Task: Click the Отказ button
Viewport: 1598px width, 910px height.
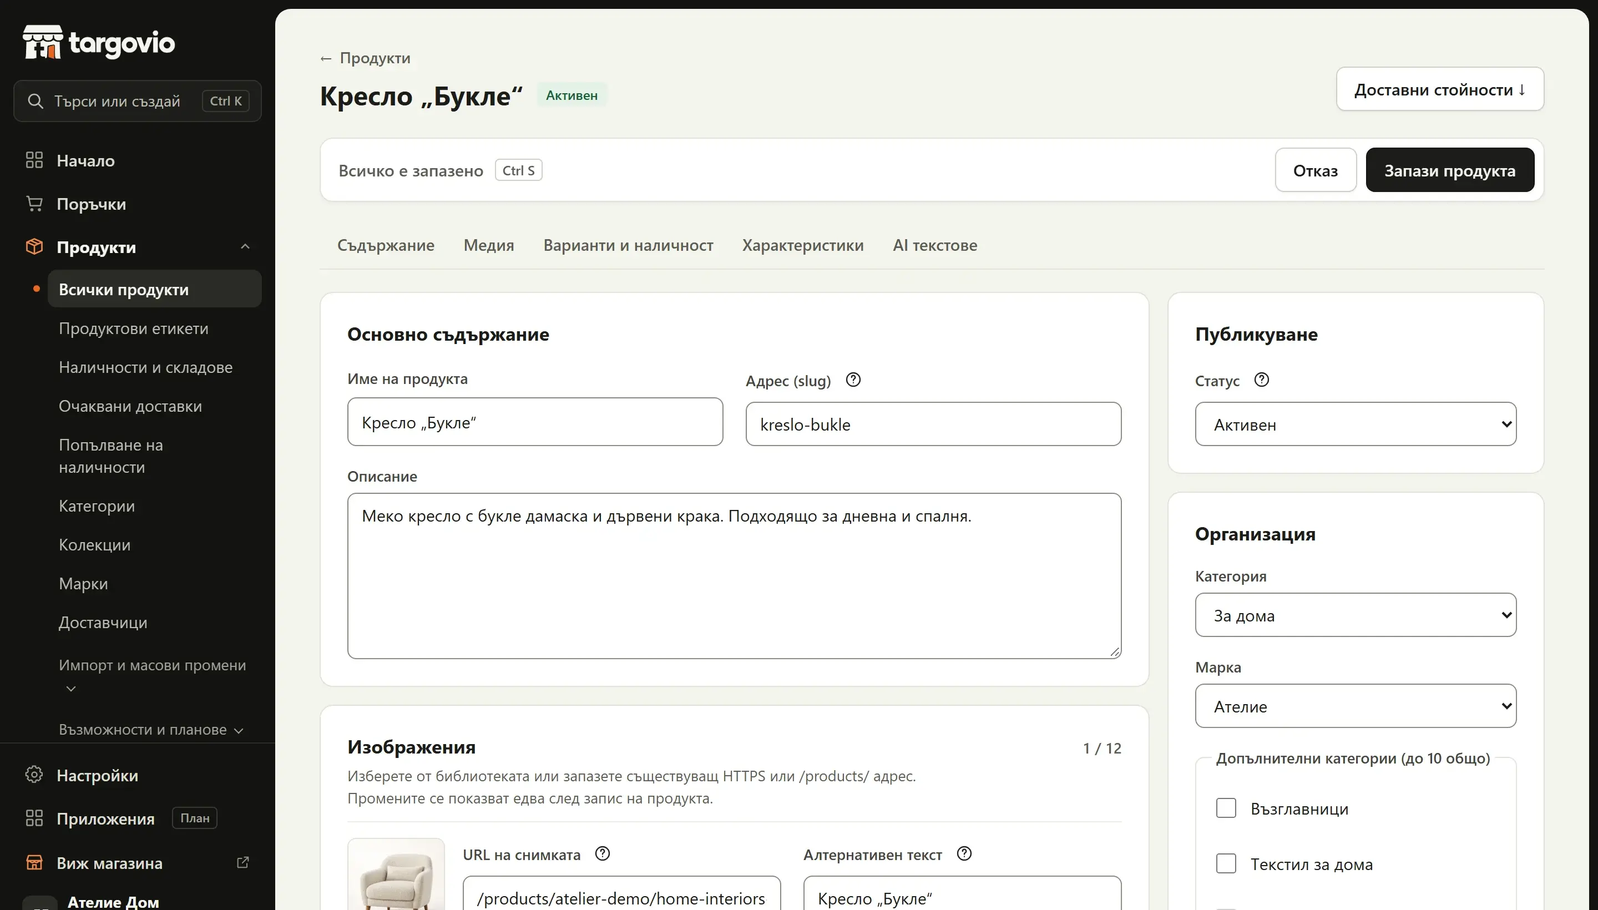Action: 1316,170
